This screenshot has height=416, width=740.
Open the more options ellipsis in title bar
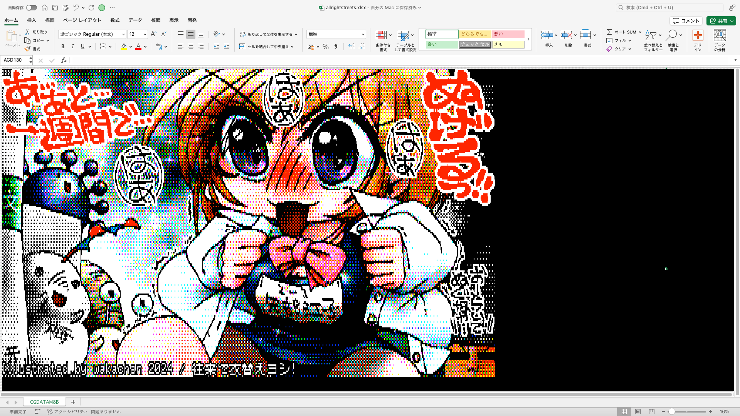[112, 8]
